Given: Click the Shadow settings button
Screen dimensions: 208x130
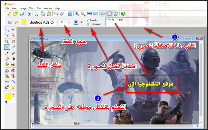Looking at the screenshot, I should click(97, 24).
